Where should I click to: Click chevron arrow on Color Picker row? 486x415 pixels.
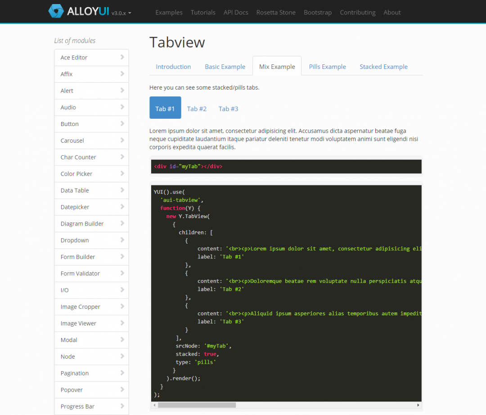pos(122,174)
